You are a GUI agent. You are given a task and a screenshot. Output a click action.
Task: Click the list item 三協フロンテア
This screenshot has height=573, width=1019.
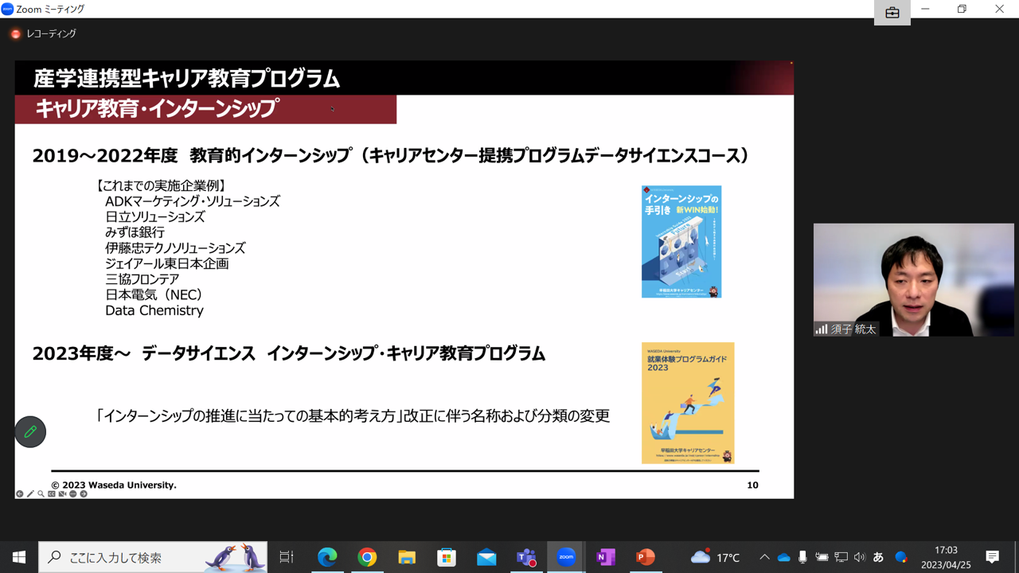[x=143, y=279]
